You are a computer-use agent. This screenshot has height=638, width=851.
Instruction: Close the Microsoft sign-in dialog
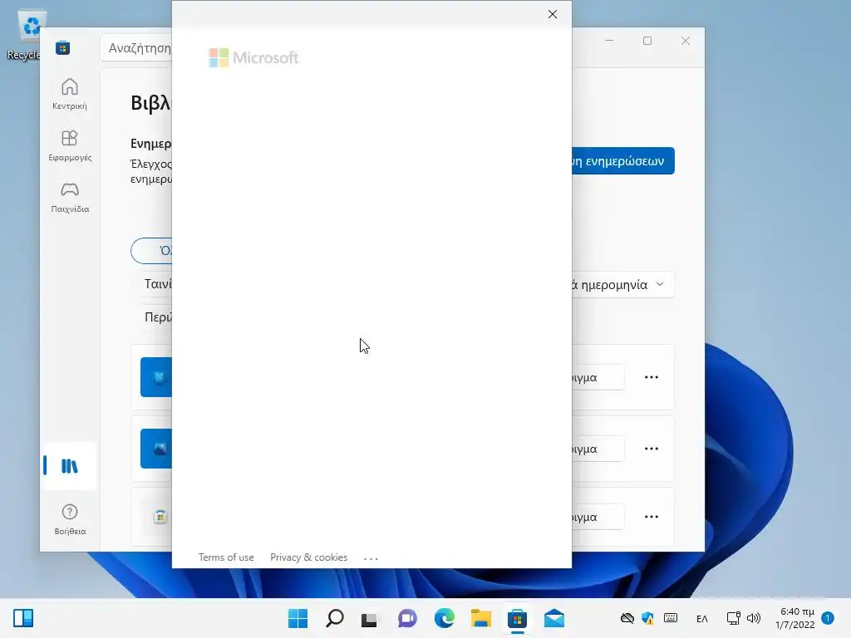[x=552, y=14]
